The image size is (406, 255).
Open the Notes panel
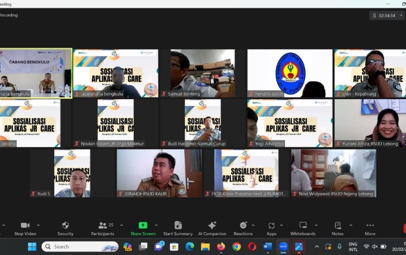337,229
